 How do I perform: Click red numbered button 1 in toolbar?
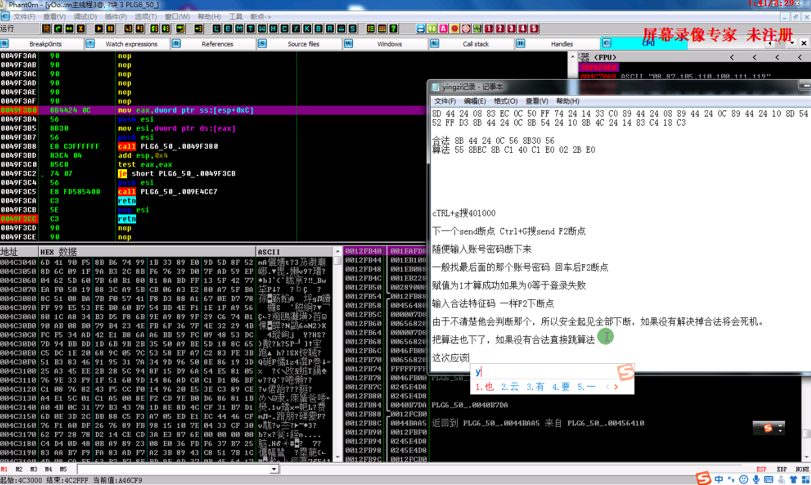pos(488,28)
